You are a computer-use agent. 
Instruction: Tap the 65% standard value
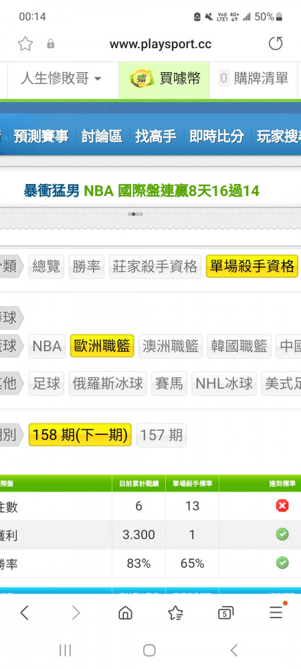pyautogui.click(x=192, y=563)
